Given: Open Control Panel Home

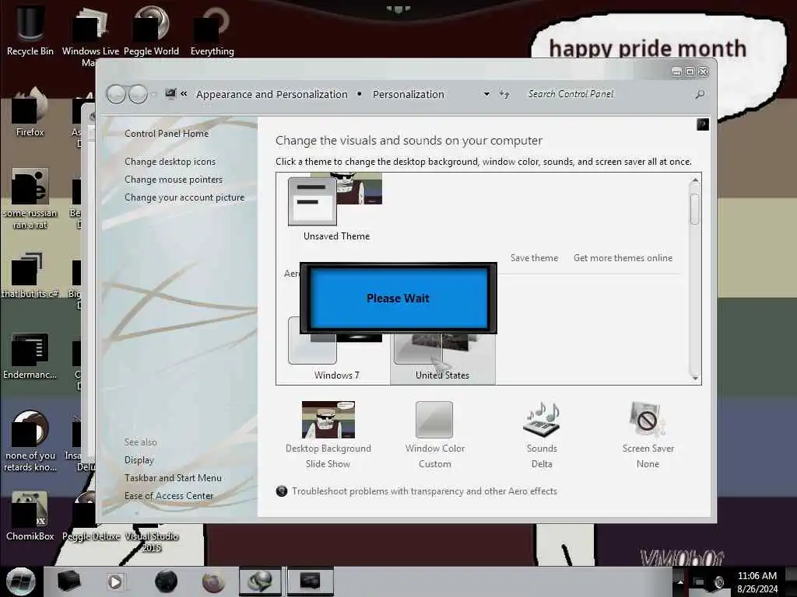Looking at the screenshot, I should click(x=167, y=134).
